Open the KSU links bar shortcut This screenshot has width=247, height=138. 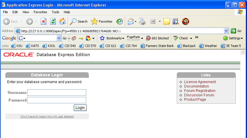pyautogui.click(x=17, y=46)
